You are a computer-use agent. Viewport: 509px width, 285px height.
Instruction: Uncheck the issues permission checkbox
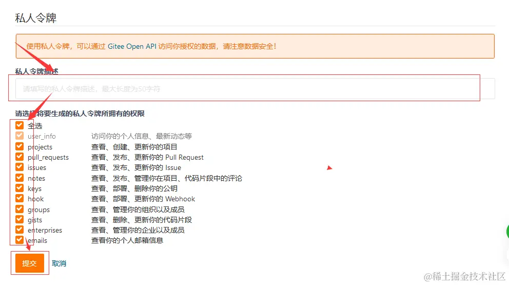(19, 167)
